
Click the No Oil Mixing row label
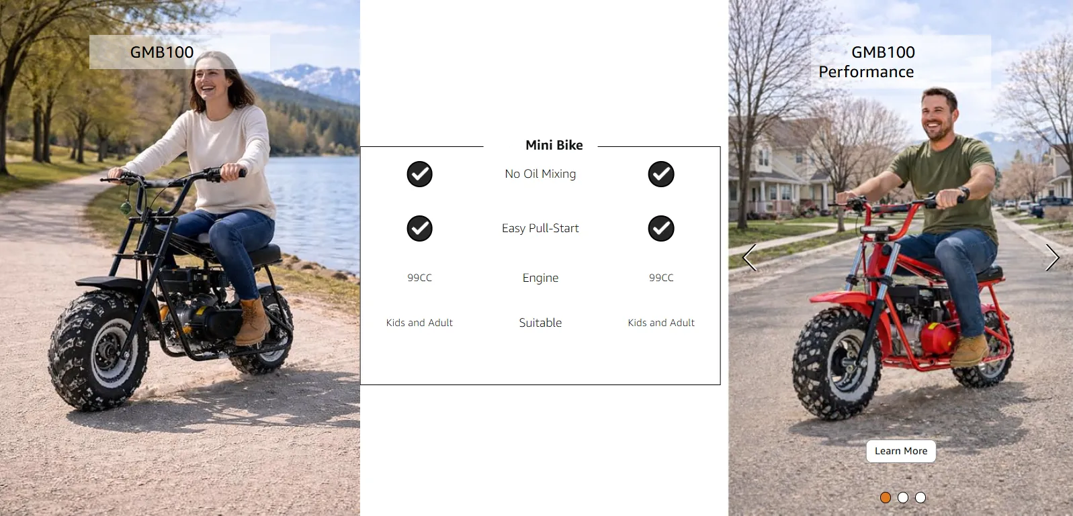click(540, 174)
